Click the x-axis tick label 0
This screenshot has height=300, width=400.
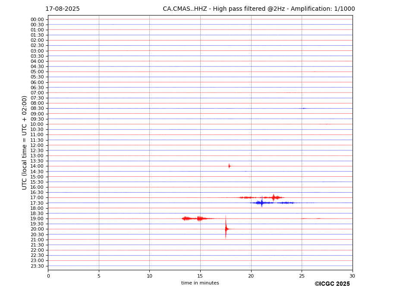pos(48,276)
